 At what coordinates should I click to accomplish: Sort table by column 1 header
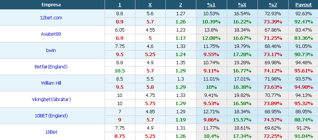pos(119,5)
